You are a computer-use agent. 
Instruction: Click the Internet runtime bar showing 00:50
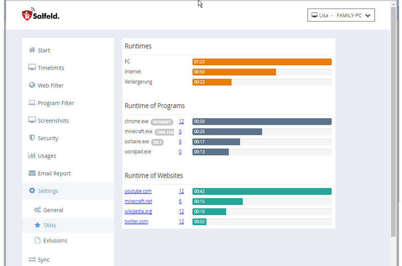coord(234,72)
